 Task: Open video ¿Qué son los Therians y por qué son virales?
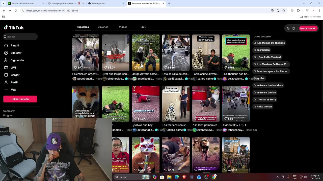[236, 53]
